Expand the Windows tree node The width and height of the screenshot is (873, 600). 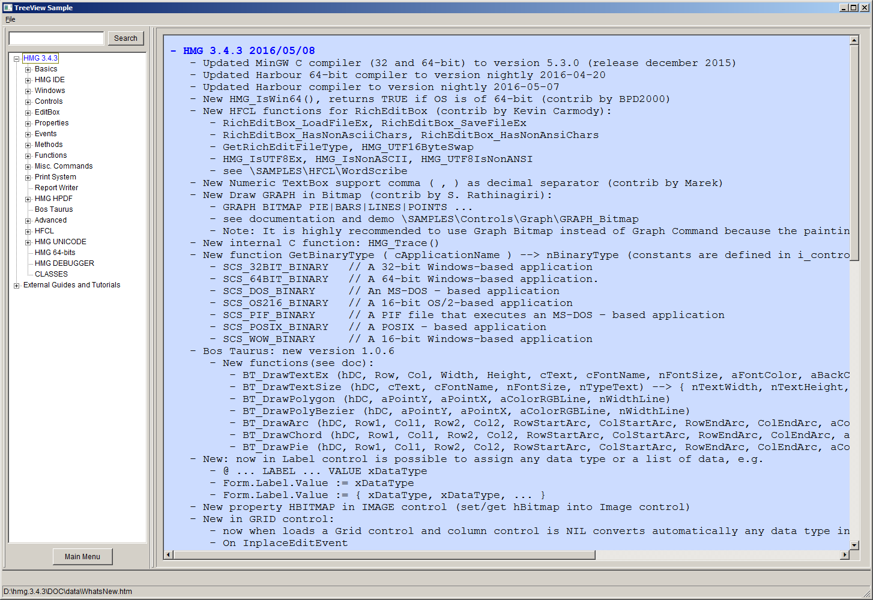pyautogui.click(x=28, y=91)
